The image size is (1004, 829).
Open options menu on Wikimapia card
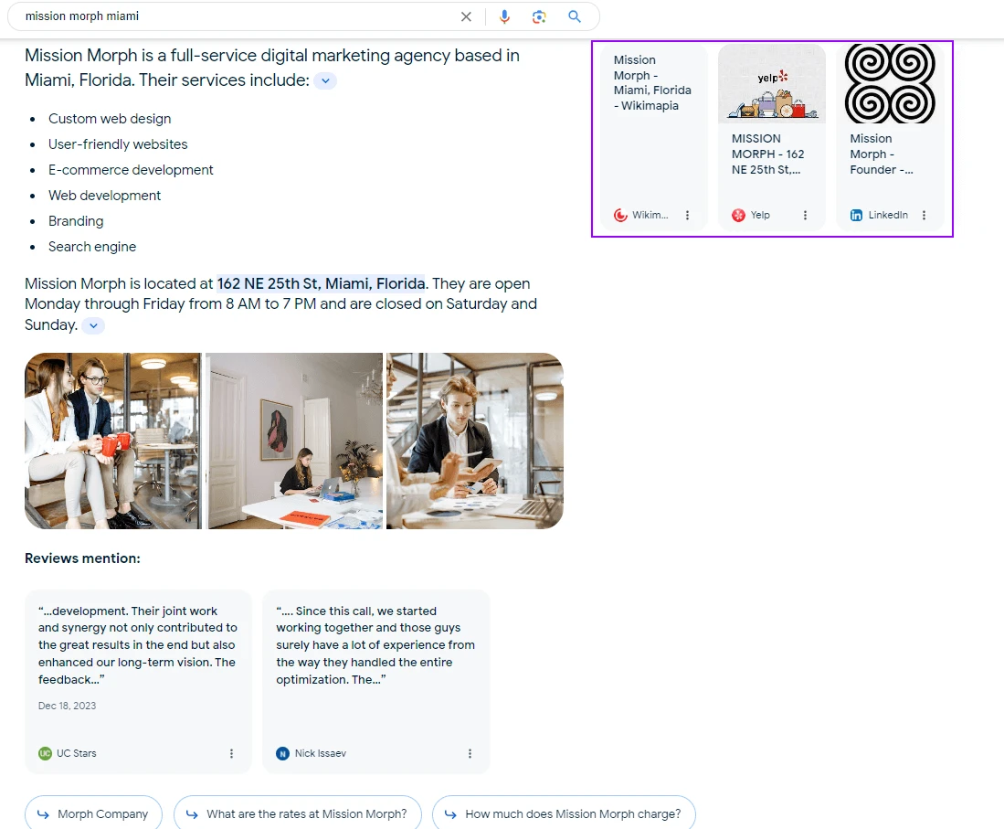(687, 216)
